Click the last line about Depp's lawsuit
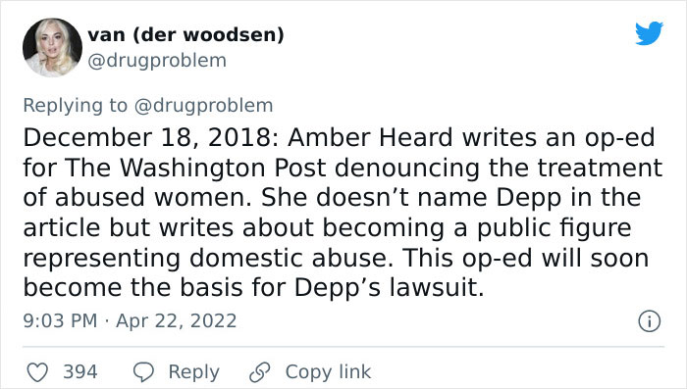687x389 pixels. (x=253, y=287)
